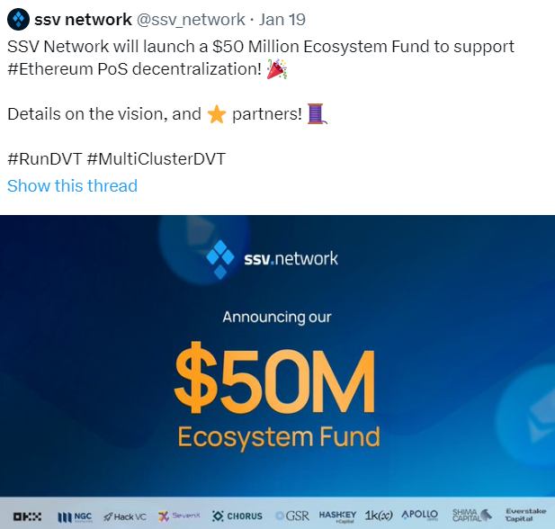Click the purple thread spool emoji
The image size is (555, 529).
point(317,113)
